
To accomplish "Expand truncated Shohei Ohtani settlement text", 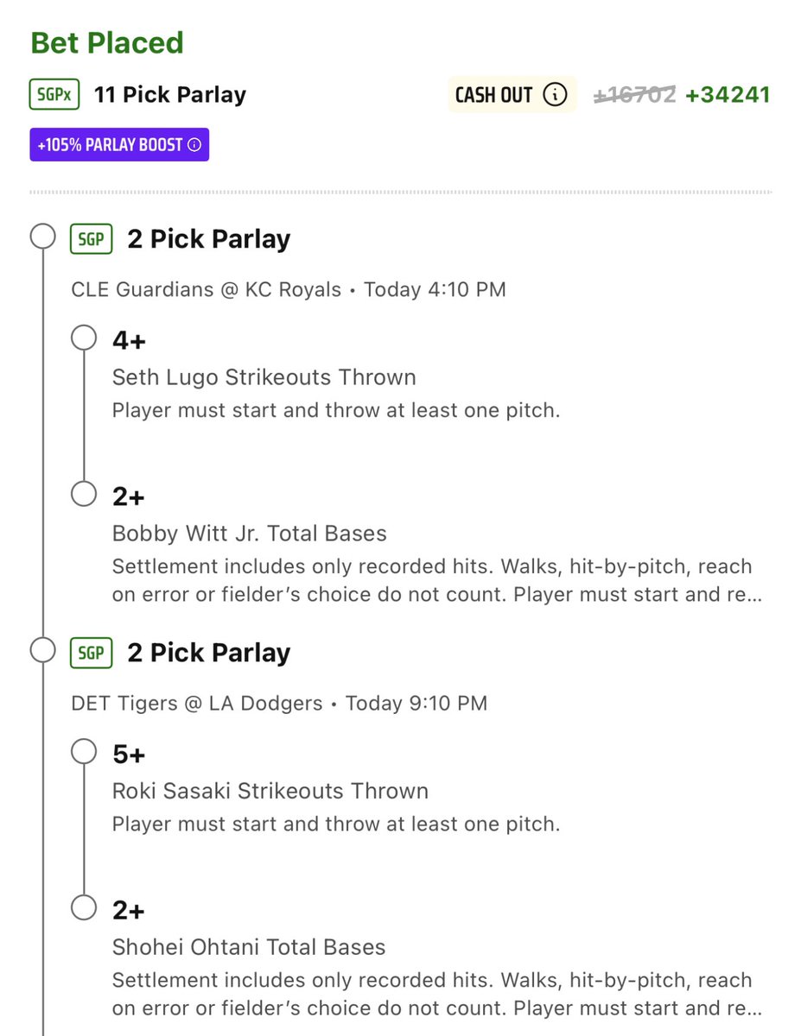I will (x=432, y=995).
